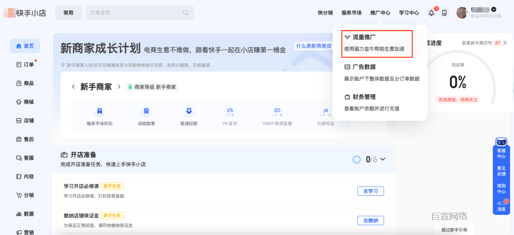Click the locked 1080P高清直播 icon

277,111
